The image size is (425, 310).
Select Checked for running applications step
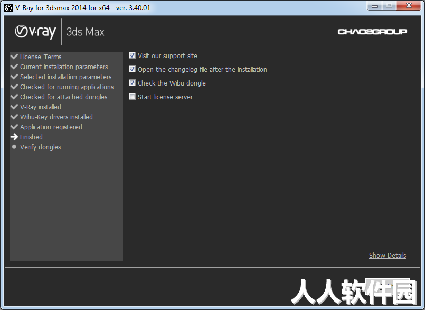click(x=67, y=87)
